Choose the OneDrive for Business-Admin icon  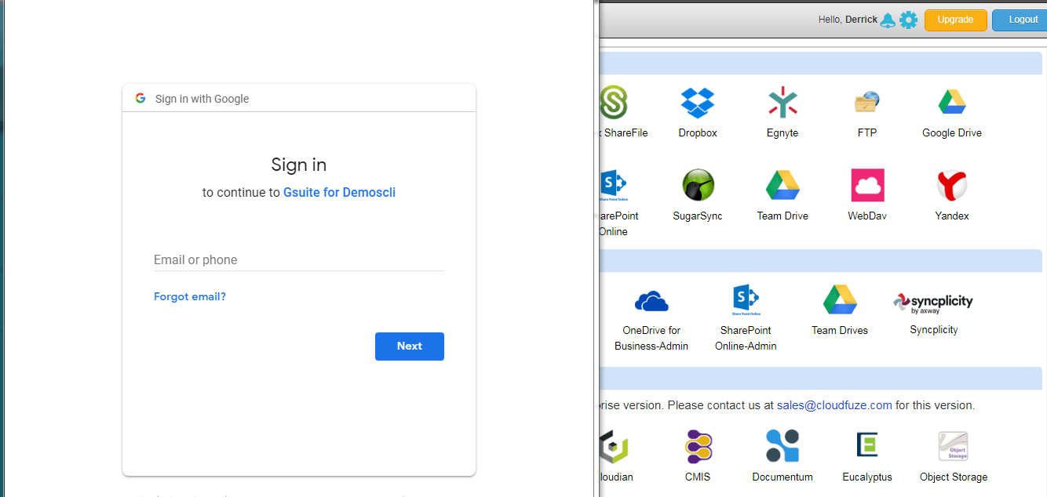[651, 300]
